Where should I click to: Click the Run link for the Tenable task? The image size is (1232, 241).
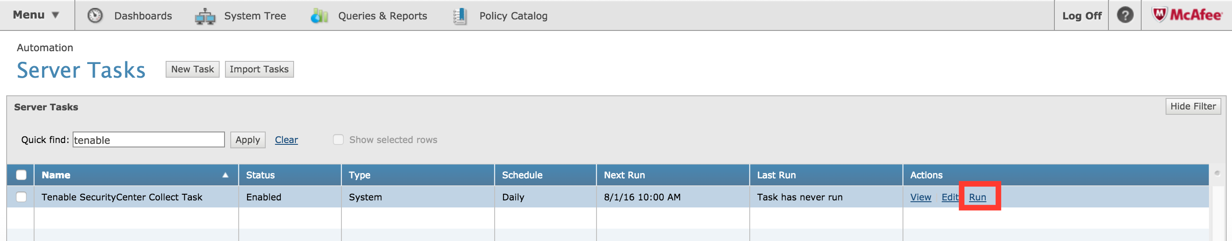[x=977, y=197]
